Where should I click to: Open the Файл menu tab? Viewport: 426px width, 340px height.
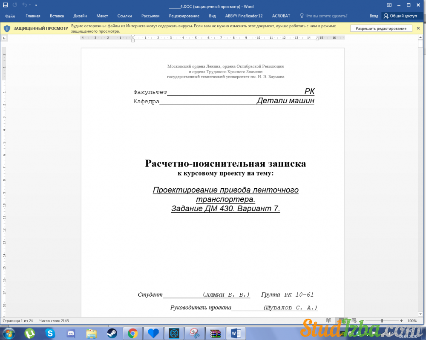(10, 16)
